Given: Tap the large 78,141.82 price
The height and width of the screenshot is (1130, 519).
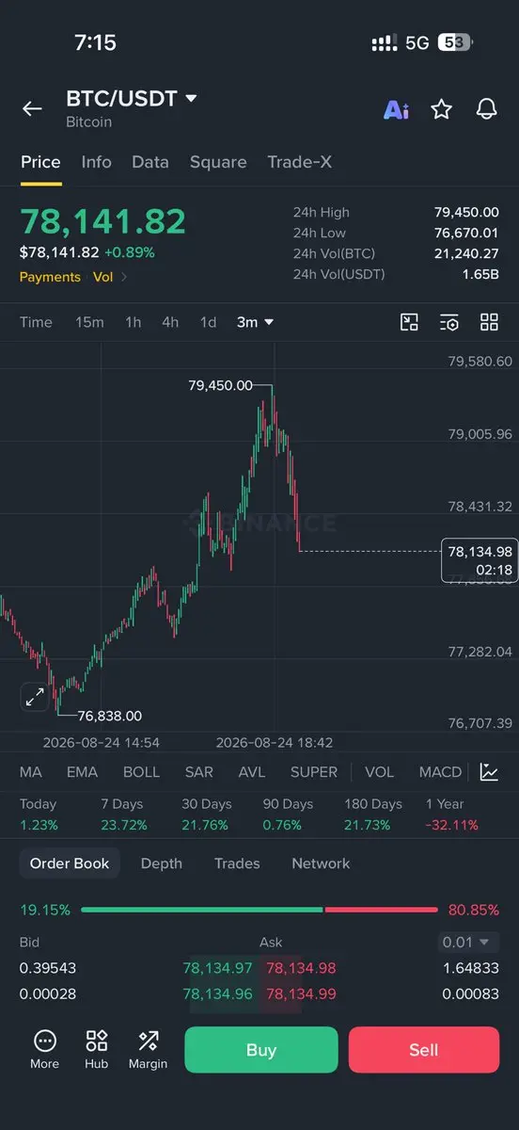Looking at the screenshot, I should click(103, 221).
